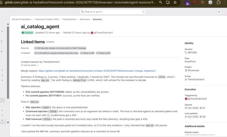Collapse the topmost sidebar chevron
Screen dimensions: 227x137
click(x=2, y=31)
